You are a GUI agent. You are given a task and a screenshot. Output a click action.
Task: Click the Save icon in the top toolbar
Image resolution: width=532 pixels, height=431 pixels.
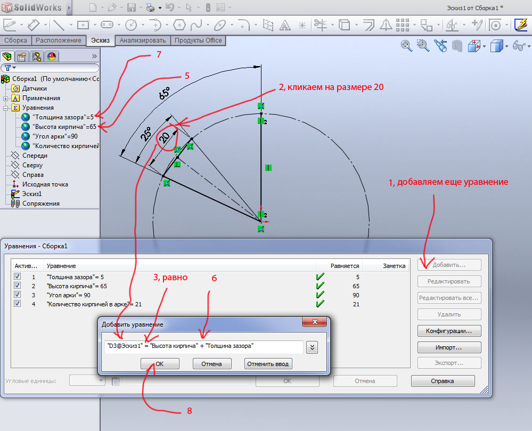click(x=132, y=7)
